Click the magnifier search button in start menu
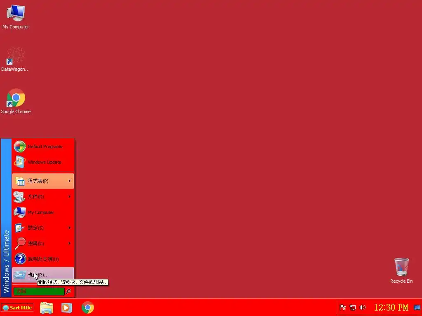 pyautogui.click(x=68, y=291)
